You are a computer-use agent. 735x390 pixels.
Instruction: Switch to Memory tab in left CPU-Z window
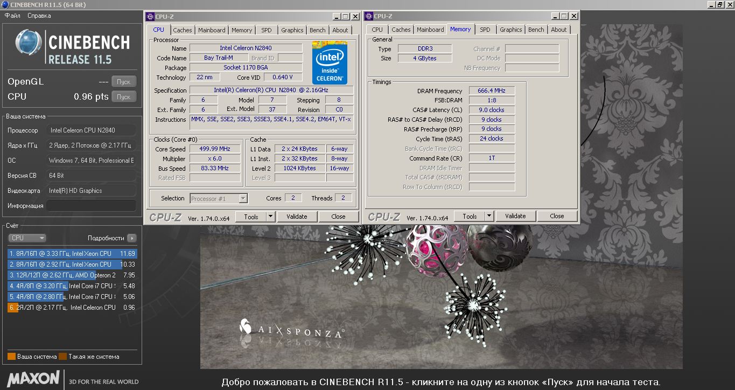[242, 30]
